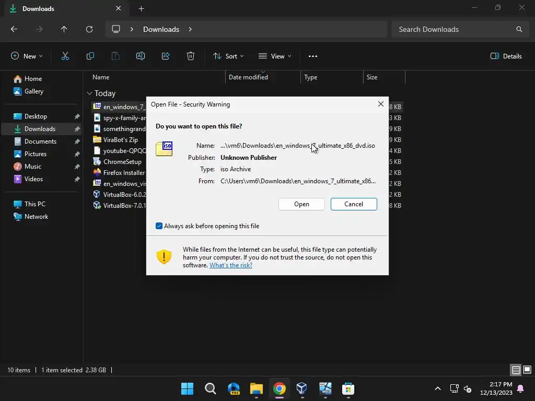Collapse the Today group
Viewport: 535px width, 401px height.
(89, 93)
